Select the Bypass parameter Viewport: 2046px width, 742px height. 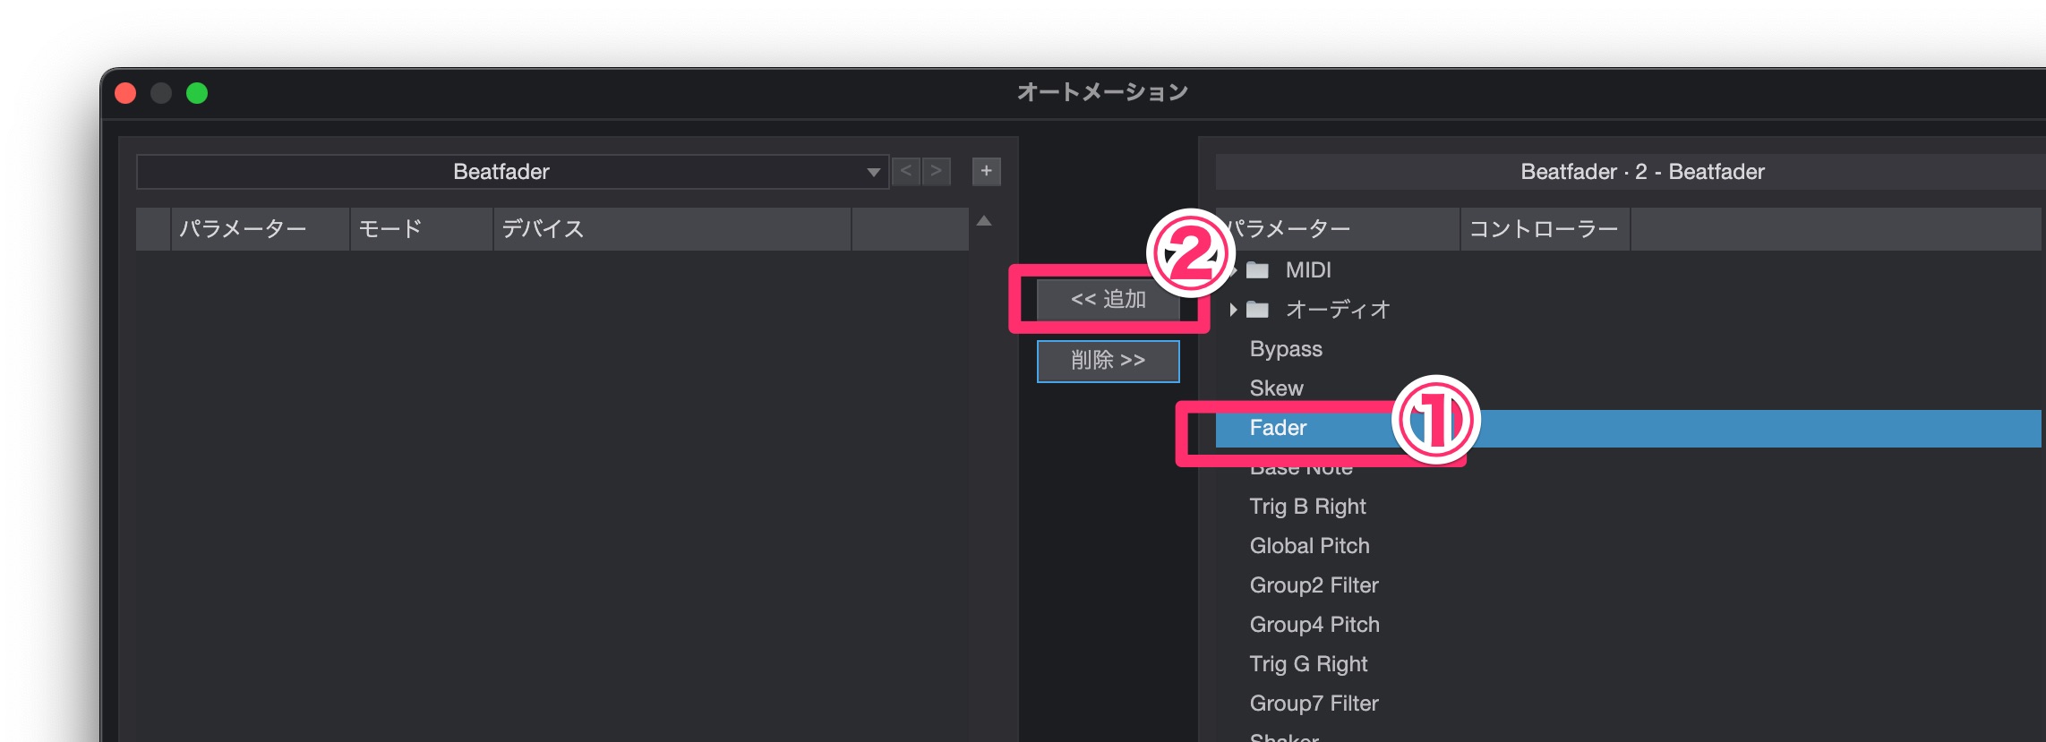1286,349
